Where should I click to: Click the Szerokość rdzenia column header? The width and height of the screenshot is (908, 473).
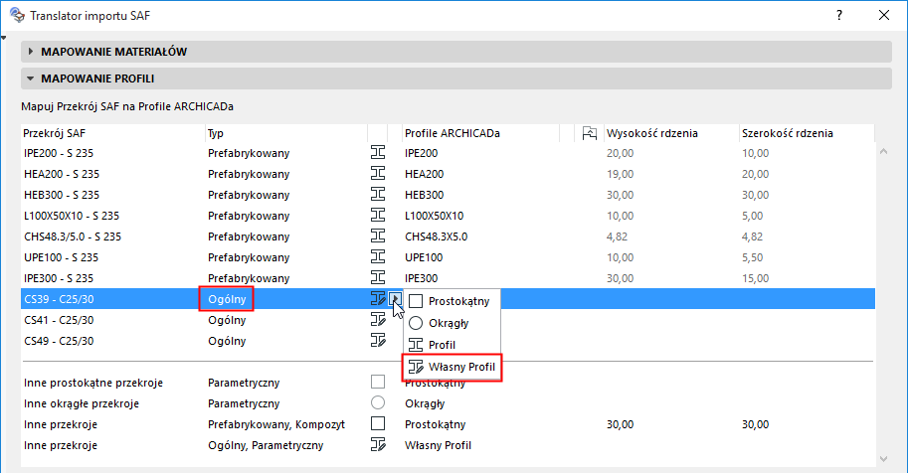[x=807, y=133]
